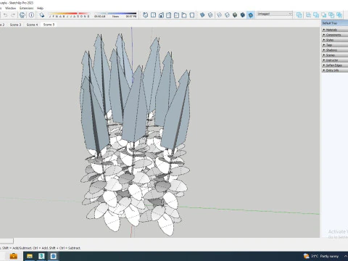The height and width of the screenshot is (261, 348).
Task: Expand the Scenes panel
Action: point(335,55)
